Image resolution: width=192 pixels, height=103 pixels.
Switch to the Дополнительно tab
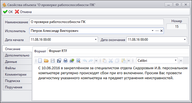(x=17, y=55)
